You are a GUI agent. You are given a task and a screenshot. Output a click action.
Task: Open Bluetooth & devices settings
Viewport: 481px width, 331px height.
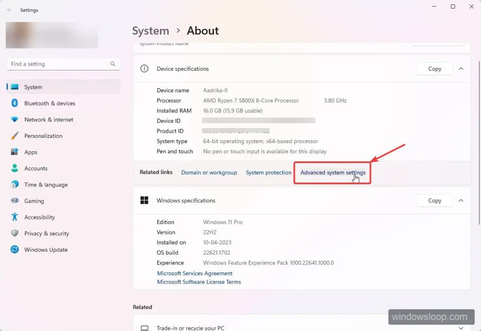pos(63,103)
